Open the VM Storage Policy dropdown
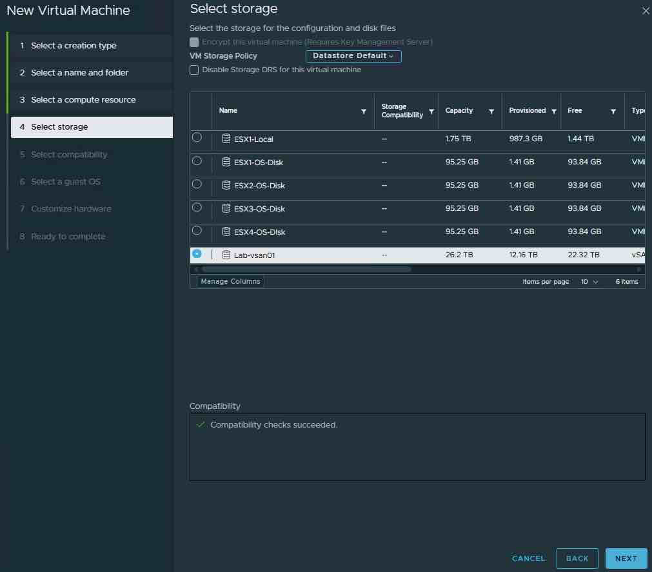652x572 pixels. [x=353, y=56]
